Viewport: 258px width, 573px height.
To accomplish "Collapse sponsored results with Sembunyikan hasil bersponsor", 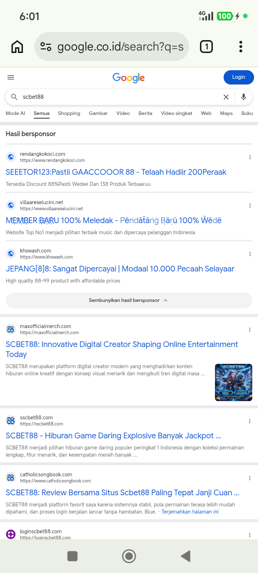I will (x=129, y=300).
